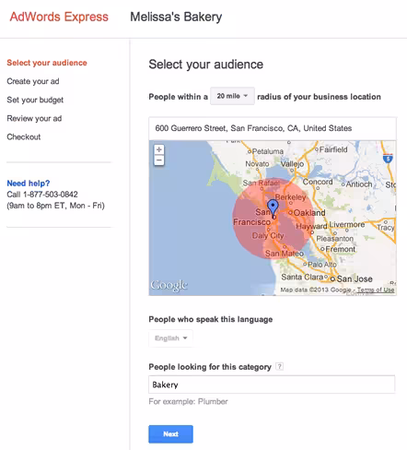407x450 pixels.
Task: Click Fremont label on map
Action: (x=341, y=249)
